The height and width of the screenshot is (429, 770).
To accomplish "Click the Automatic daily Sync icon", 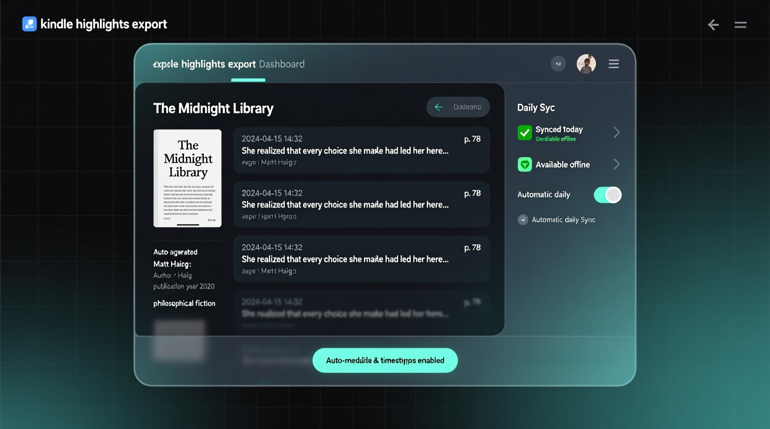I will 523,220.
